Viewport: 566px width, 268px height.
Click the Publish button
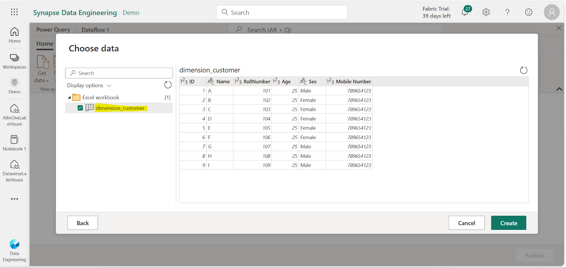[x=534, y=255]
